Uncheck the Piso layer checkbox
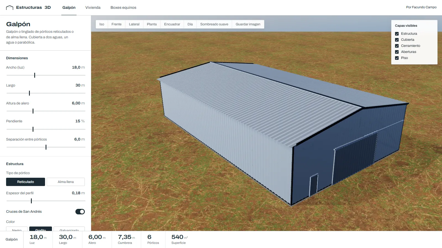The height and width of the screenshot is (248, 442). pos(397,58)
